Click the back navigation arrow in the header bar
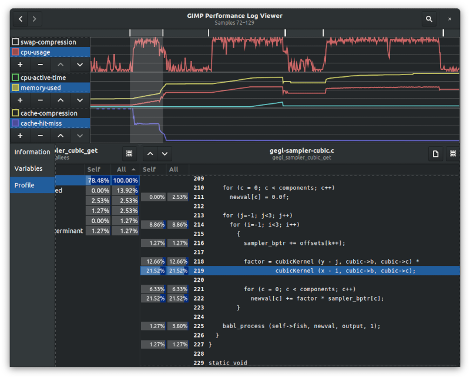Viewport: 470px width, 378px height. click(x=19, y=19)
